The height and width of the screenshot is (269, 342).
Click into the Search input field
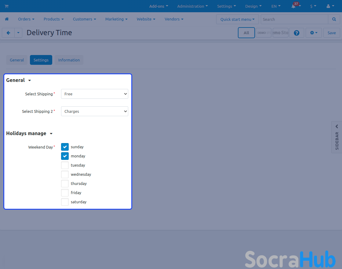click(x=294, y=19)
